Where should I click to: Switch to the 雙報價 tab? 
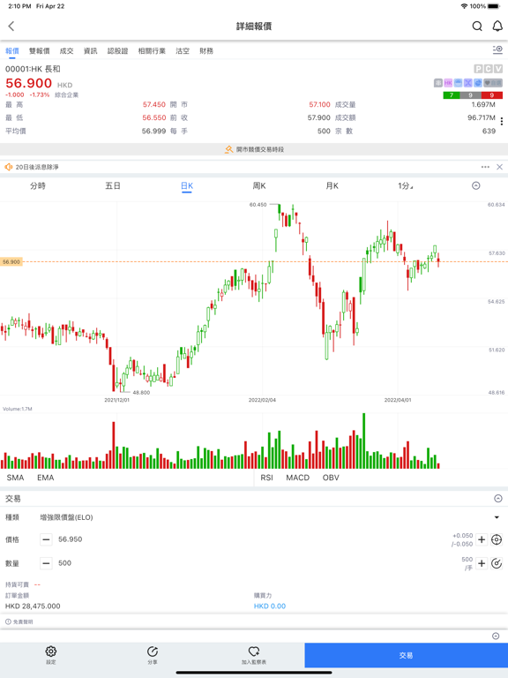click(x=40, y=51)
